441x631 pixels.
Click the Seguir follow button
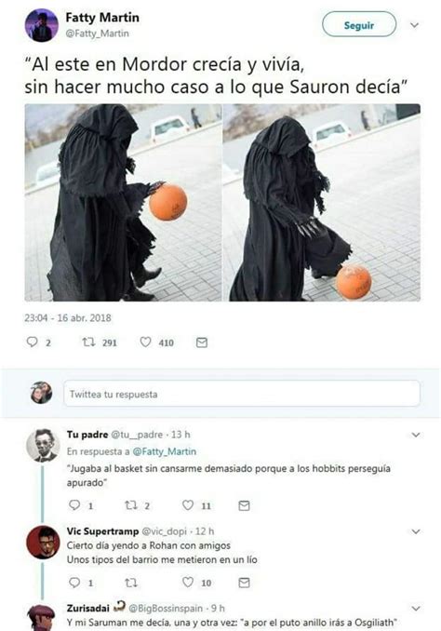359,24
